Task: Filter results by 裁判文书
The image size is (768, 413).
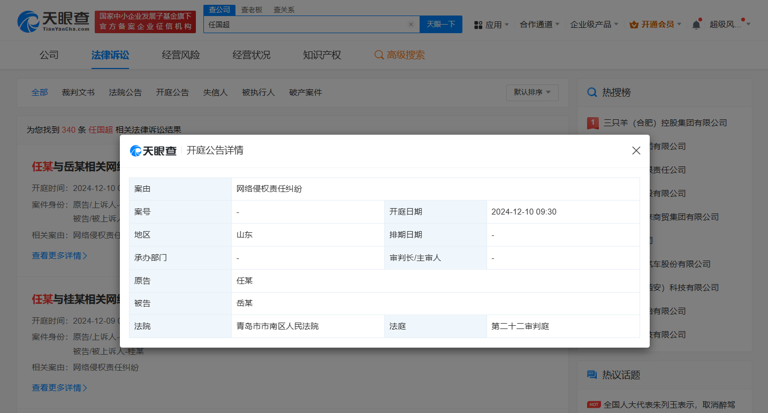Action: click(78, 92)
